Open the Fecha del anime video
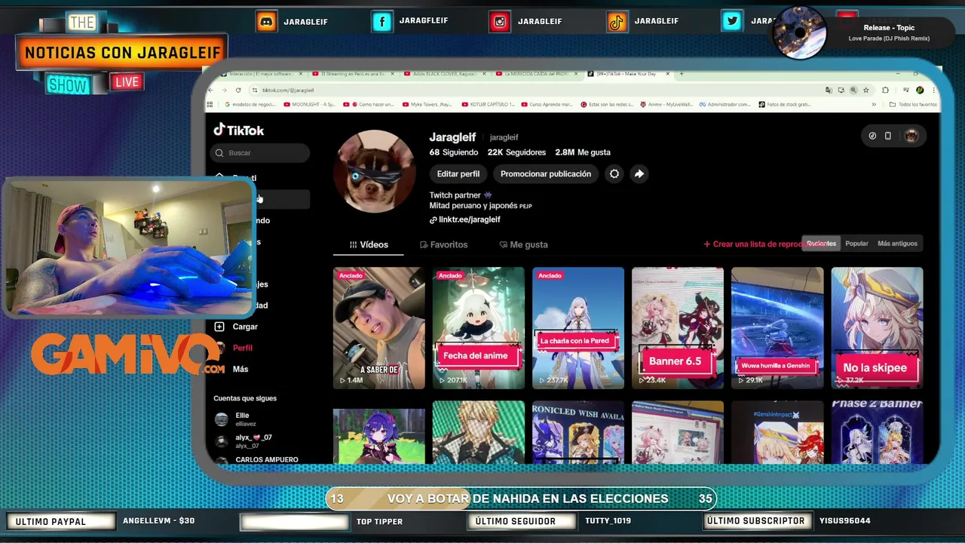The height and width of the screenshot is (543, 965). (479, 328)
